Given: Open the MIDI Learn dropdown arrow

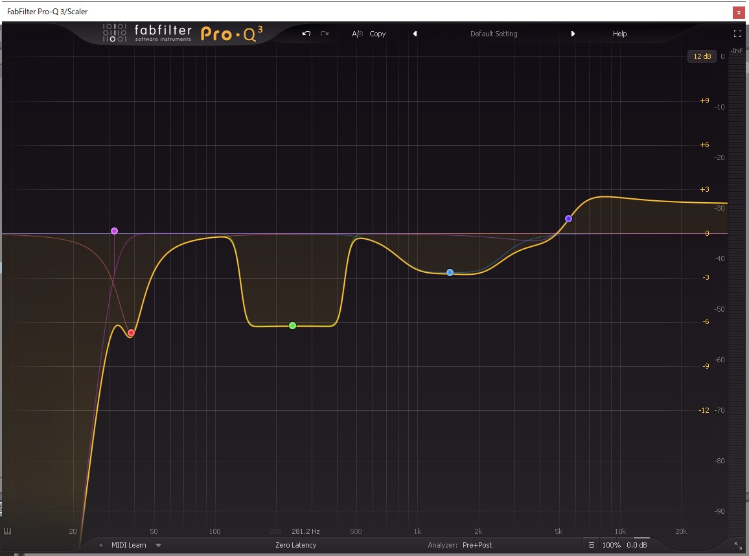Looking at the screenshot, I should point(159,545).
